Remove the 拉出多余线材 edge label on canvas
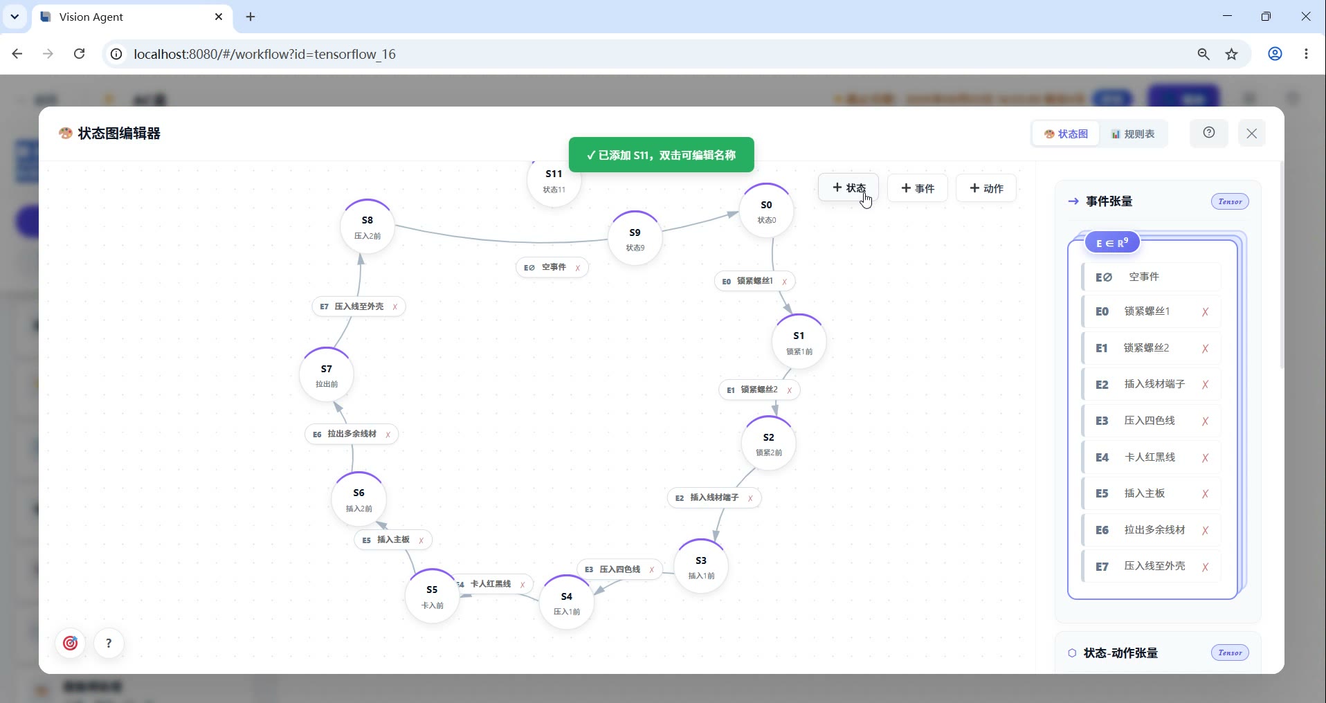Screen dimensions: 1326x703 tap(388, 435)
